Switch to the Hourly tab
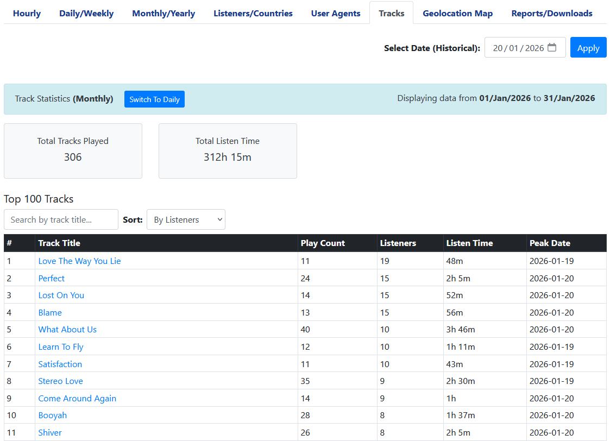The width and height of the screenshot is (610, 441). 27,13
